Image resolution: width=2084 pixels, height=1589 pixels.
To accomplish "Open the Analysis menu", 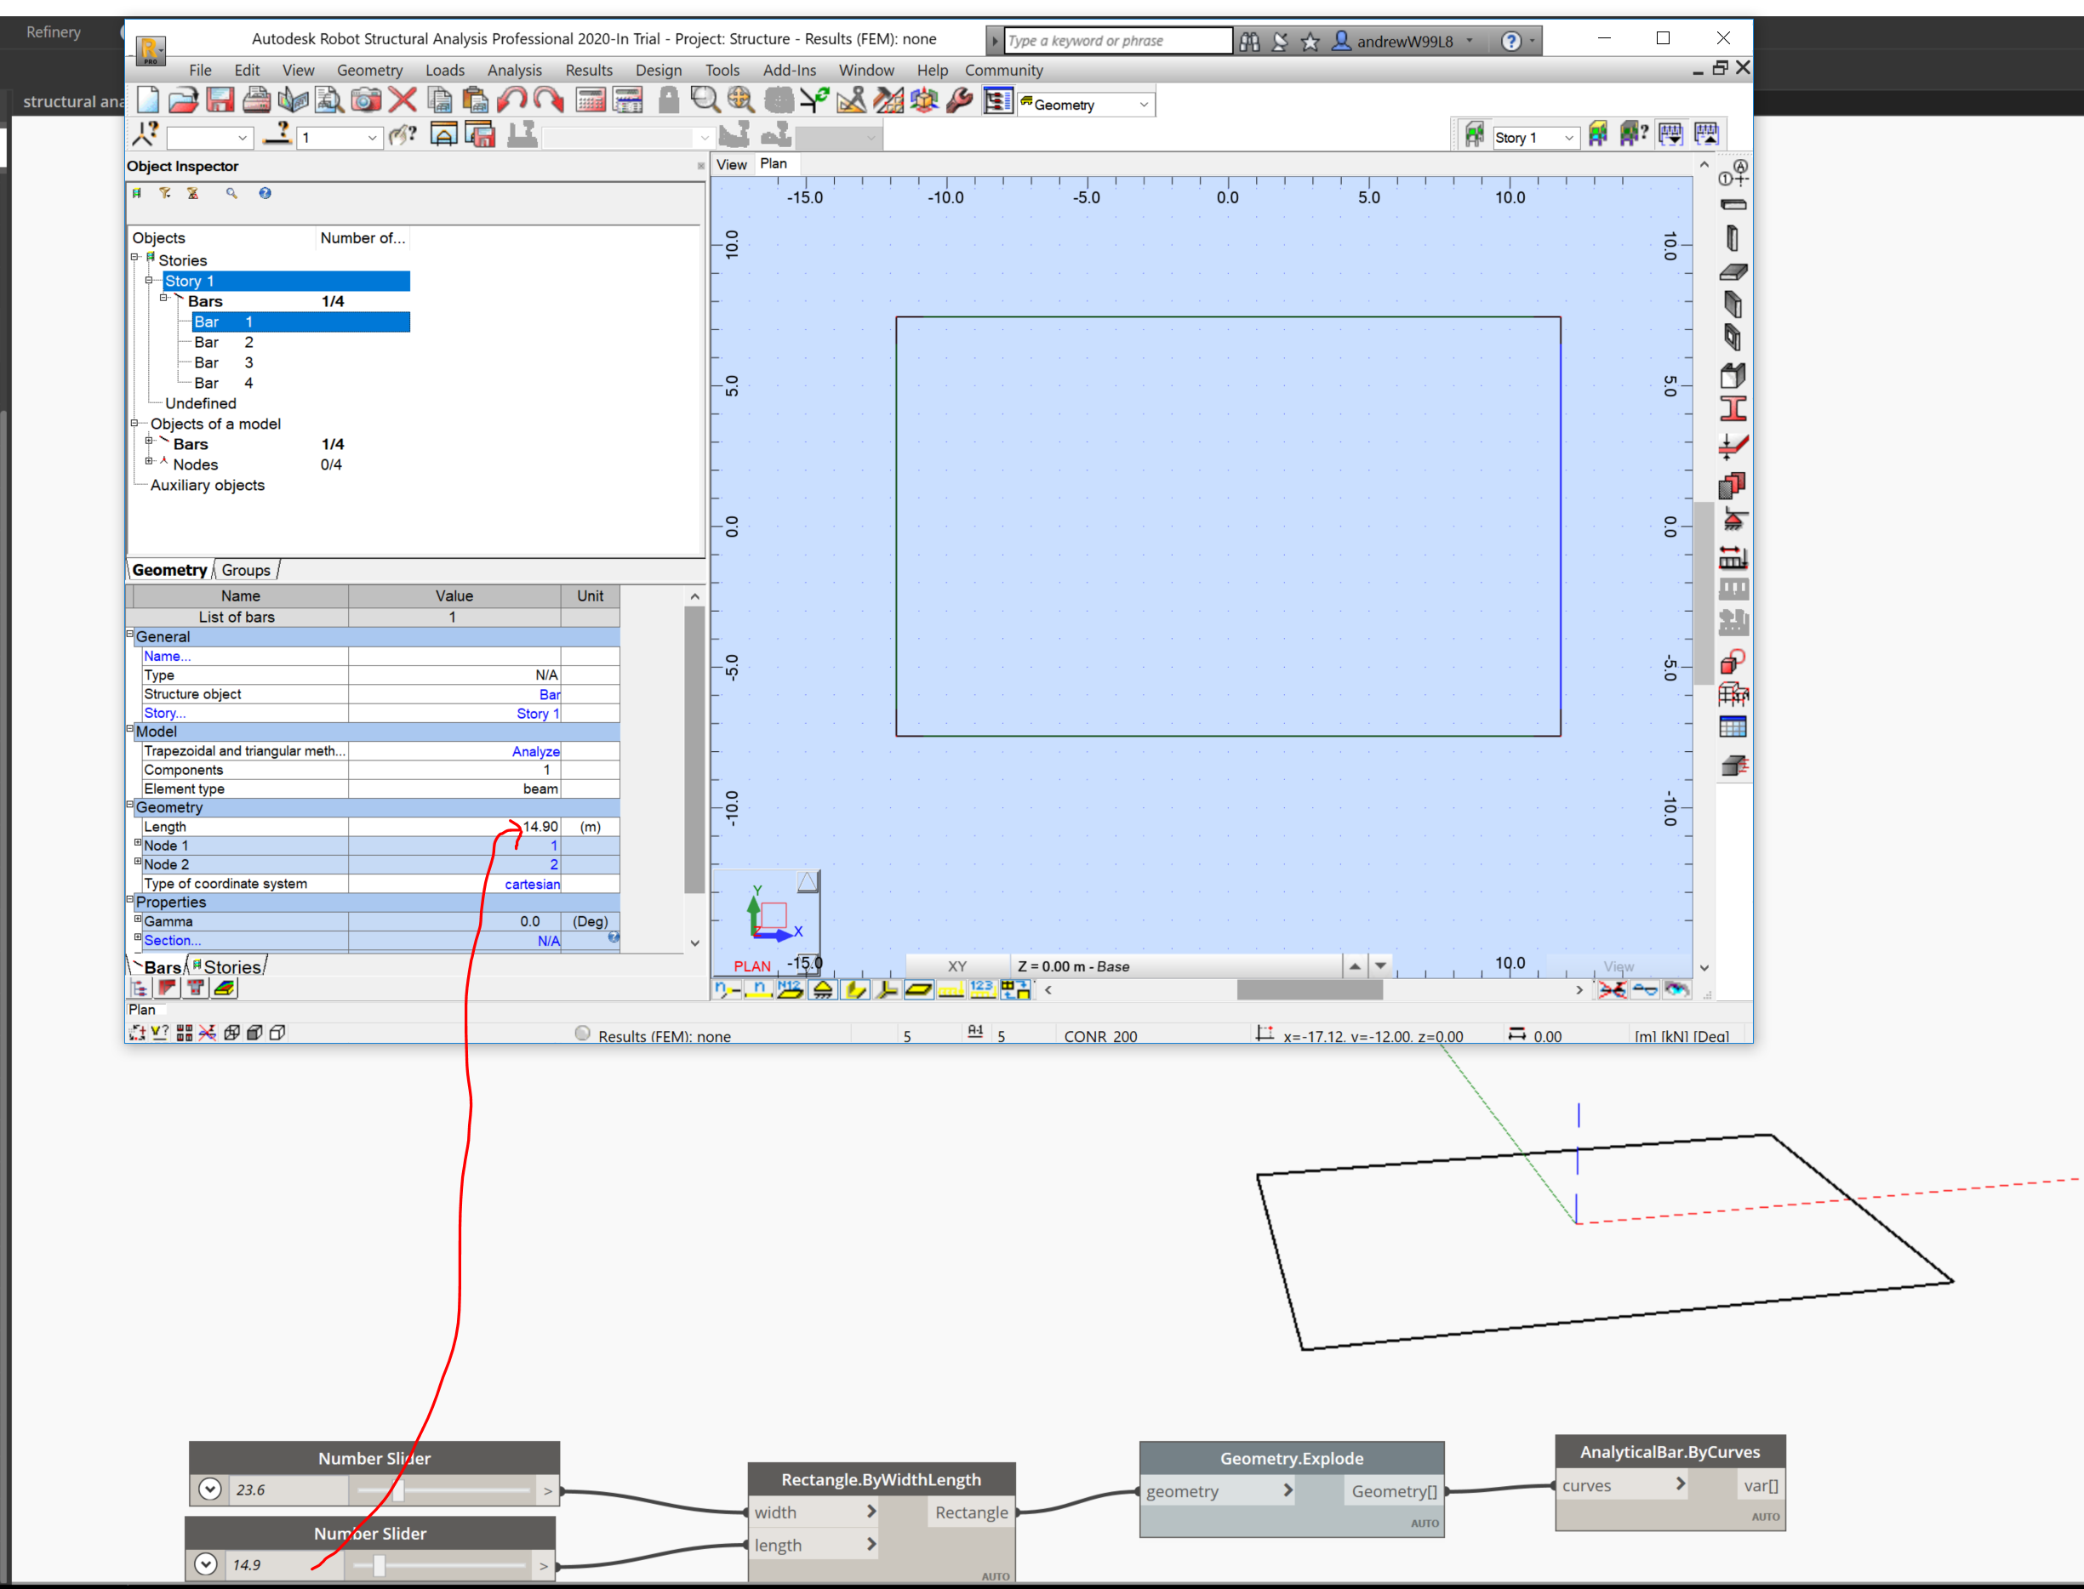I will (x=514, y=70).
